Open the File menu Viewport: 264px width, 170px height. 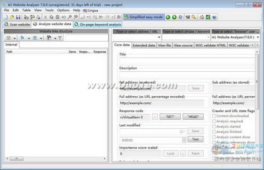[x=6, y=10]
